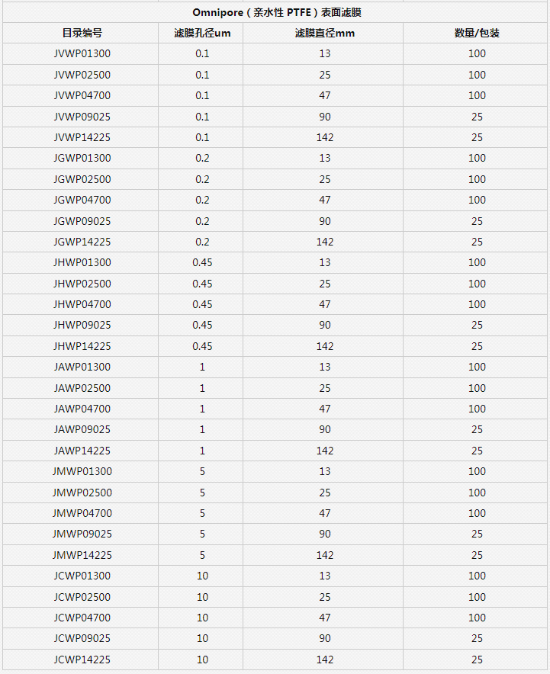Screen dimensions: 550x674
Task: Click pore size 0.2 in JGWP14225 row
Action: (202, 242)
